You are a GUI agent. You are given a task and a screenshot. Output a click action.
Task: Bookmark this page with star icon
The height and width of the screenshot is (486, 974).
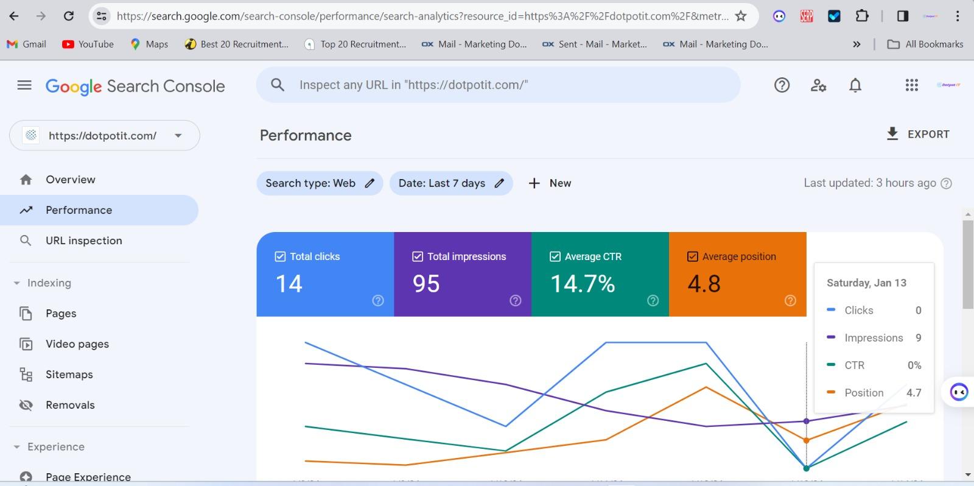tap(740, 16)
